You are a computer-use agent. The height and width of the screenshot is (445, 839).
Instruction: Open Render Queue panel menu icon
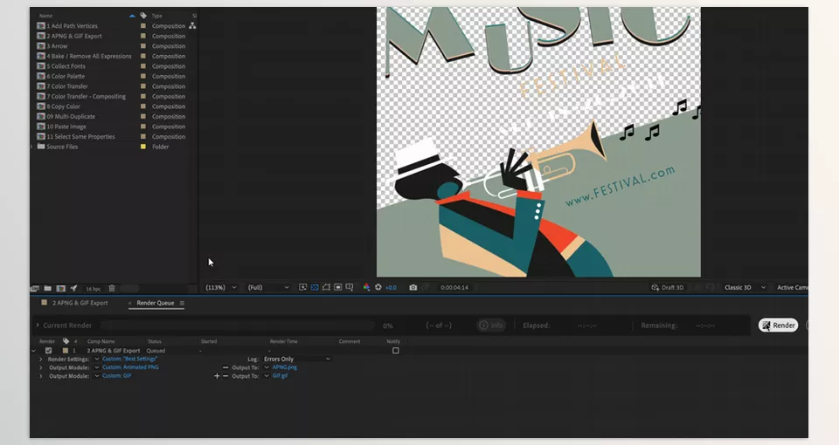[182, 303]
